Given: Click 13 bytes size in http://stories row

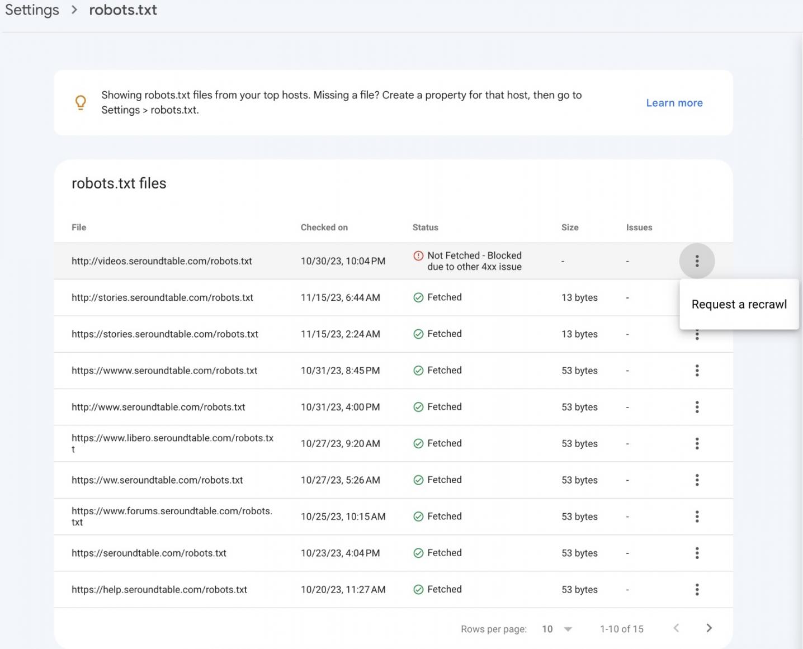Looking at the screenshot, I should [x=579, y=297].
